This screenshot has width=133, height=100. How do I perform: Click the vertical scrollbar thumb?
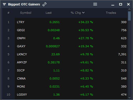click(x=129, y=16)
